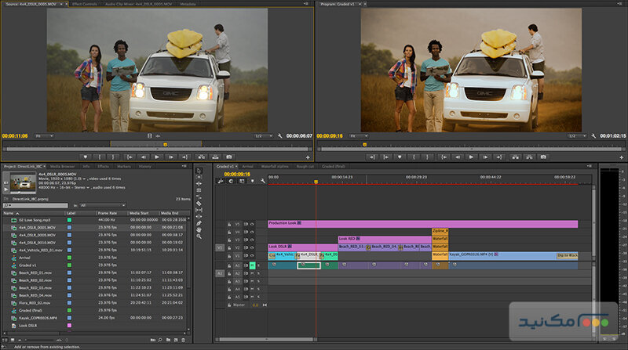Select the Rate Stretch tool

coord(199,197)
